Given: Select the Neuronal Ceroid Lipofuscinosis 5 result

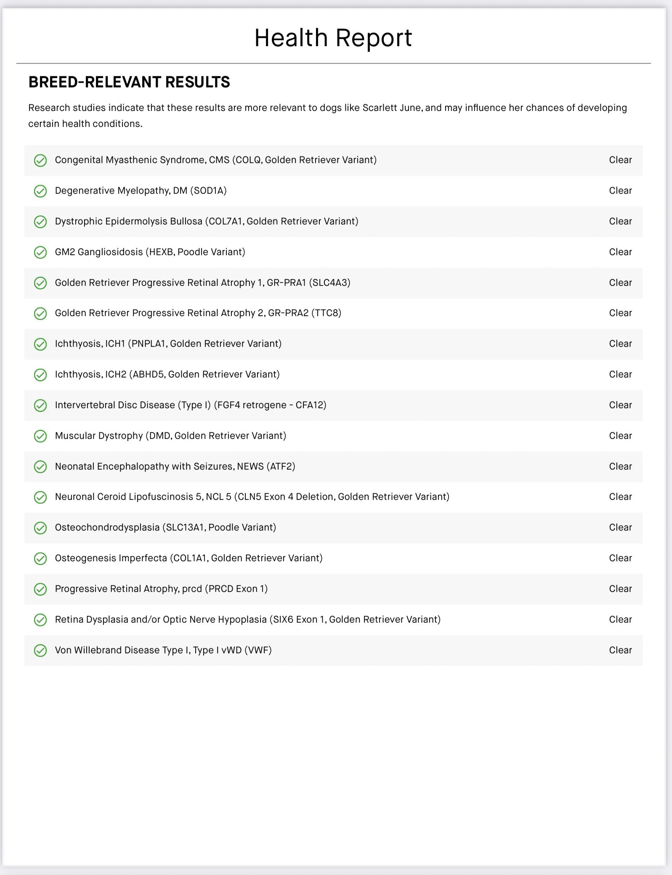Looking at the screenshot, I should tap(252, 497).
